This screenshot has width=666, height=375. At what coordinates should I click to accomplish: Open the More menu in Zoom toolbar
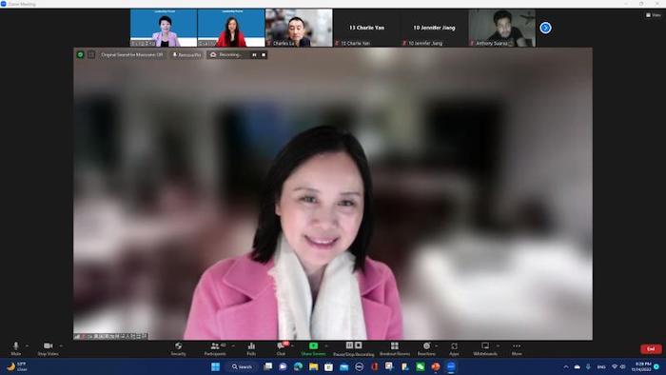click(517, 348)
